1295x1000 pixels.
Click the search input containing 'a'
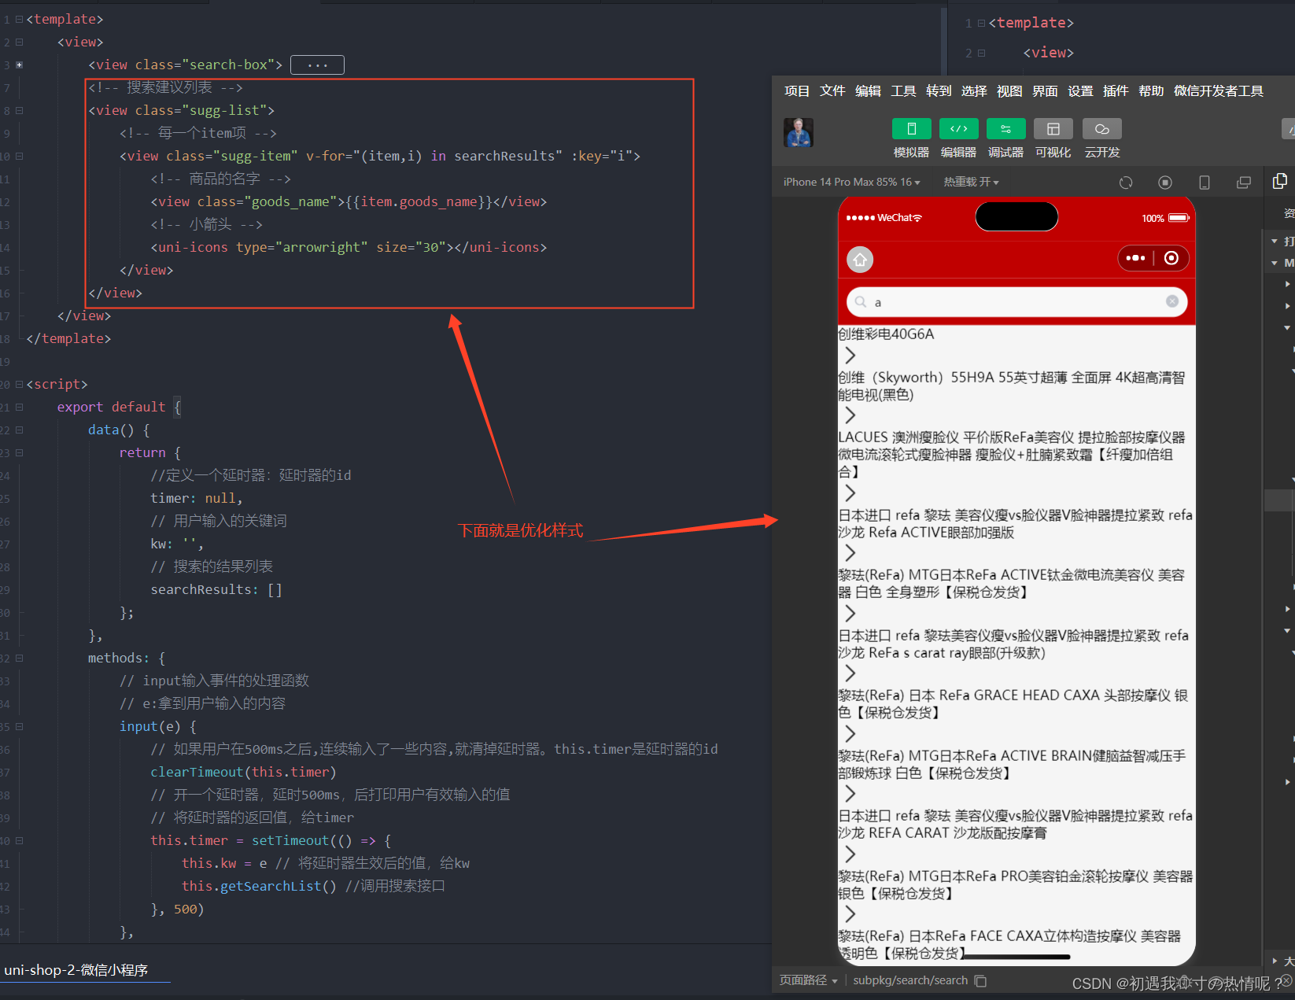point(1016,302)
